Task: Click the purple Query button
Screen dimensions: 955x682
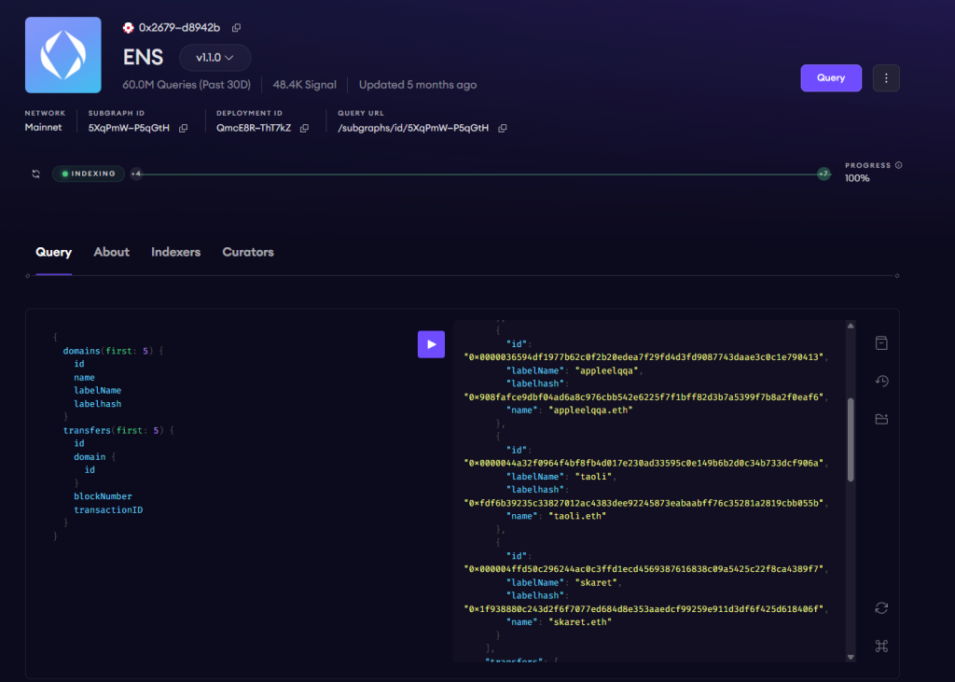Action: pos(830,77)
